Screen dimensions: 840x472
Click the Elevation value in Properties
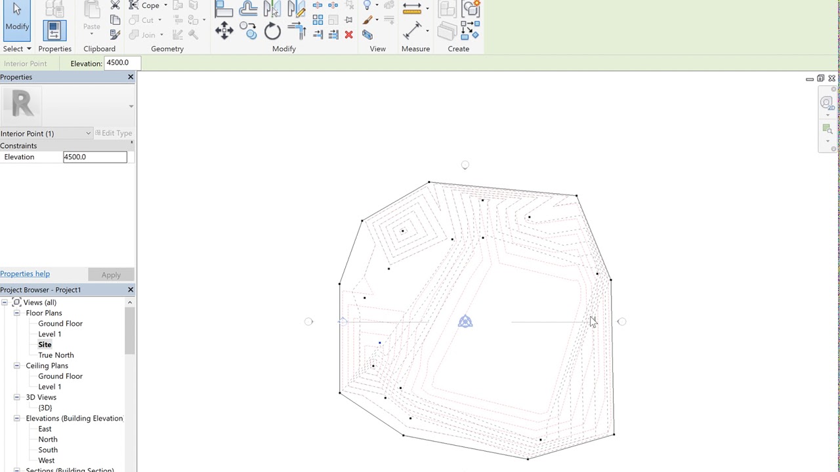(95, 157)
